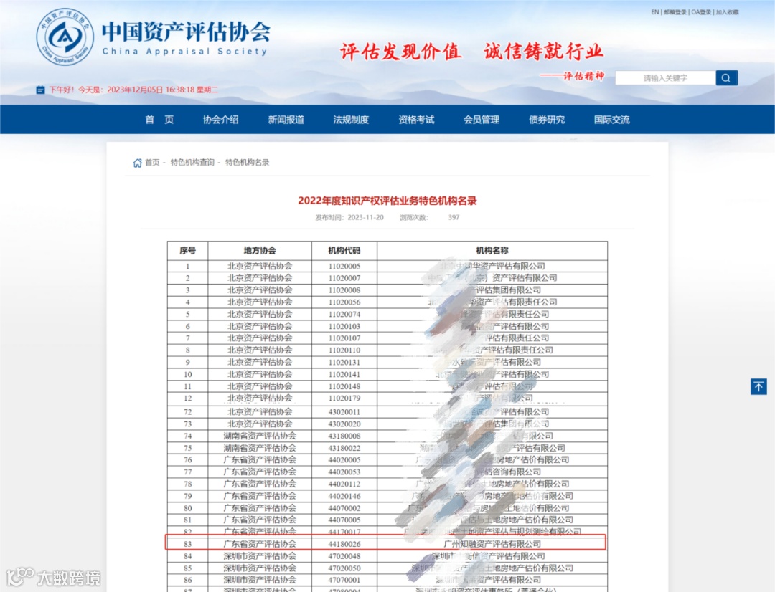
Task: Select institution code 44070005
Action: click(344, 520)
